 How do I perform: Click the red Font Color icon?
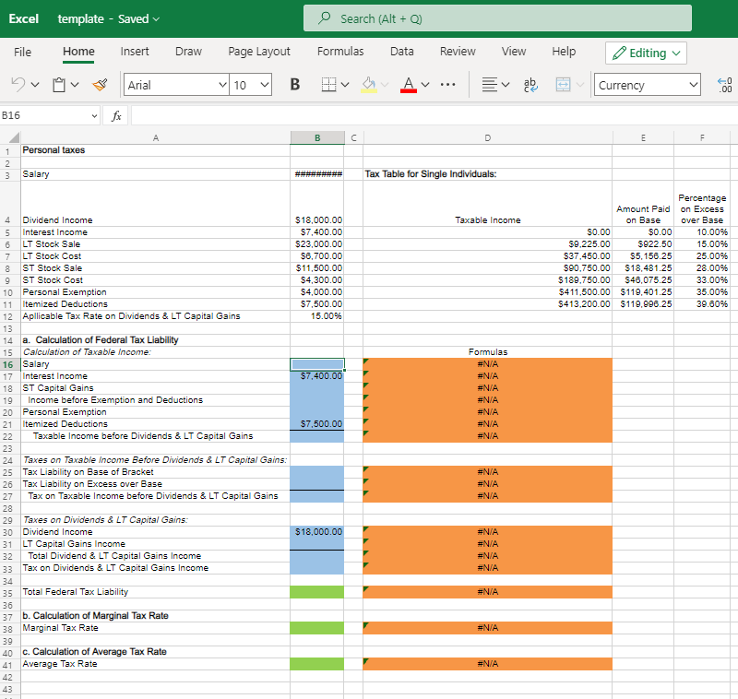pos(408,85)
